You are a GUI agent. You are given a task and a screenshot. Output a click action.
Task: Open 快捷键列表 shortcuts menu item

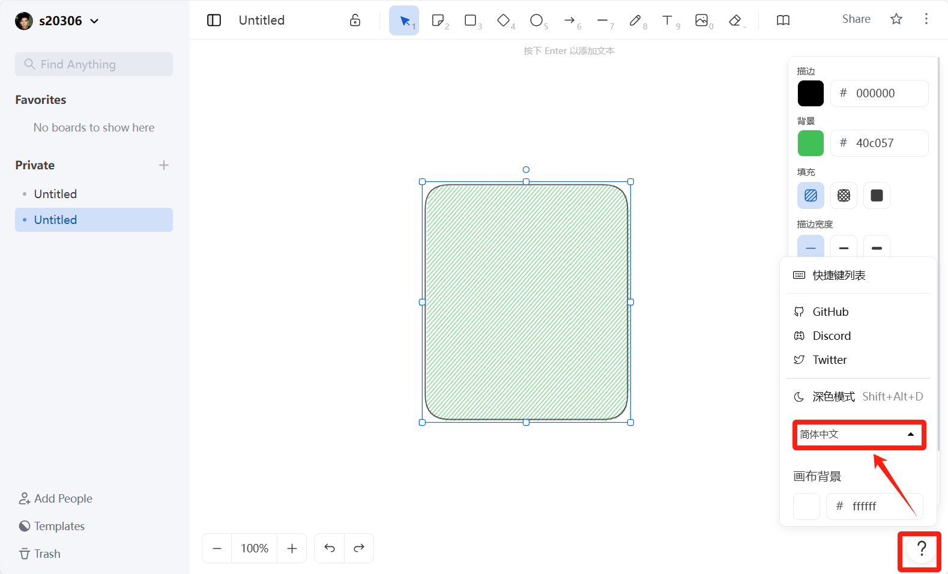[839, 276]
